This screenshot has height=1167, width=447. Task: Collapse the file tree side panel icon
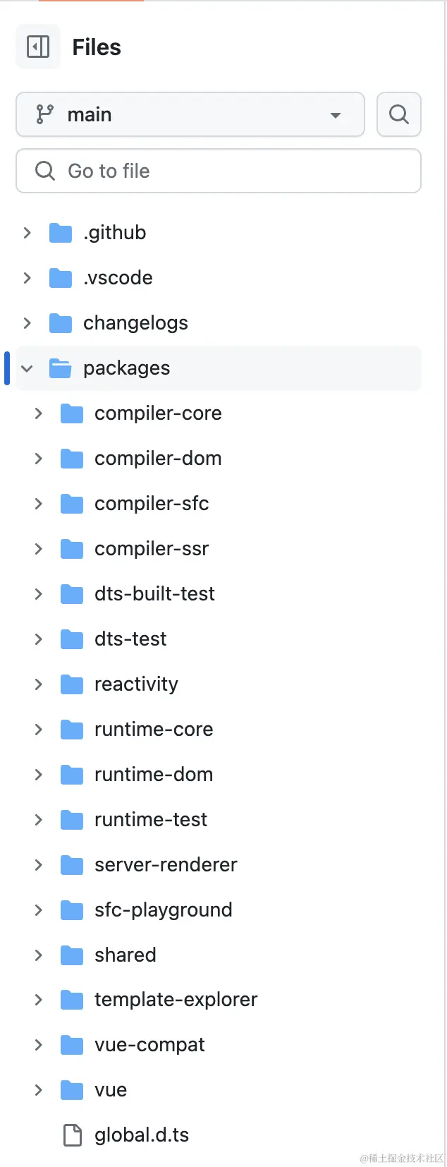38,47
